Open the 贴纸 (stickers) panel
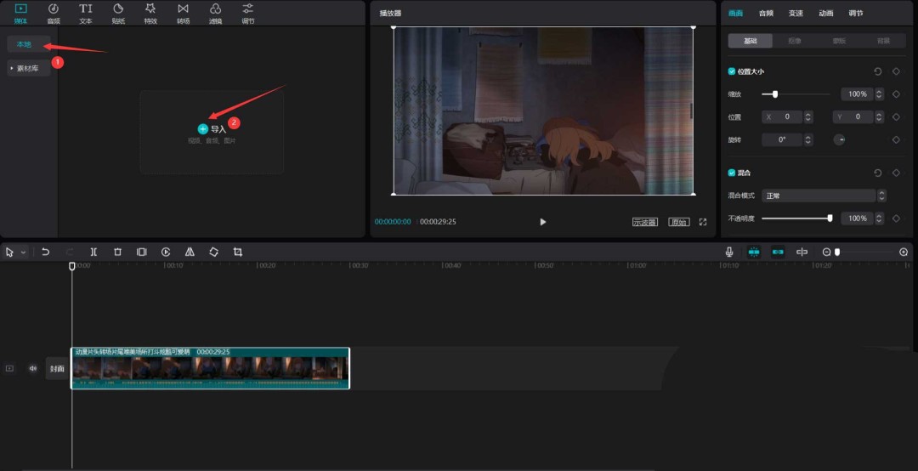The height and width of the screenshot is (471, 918). tap(118, 13)
